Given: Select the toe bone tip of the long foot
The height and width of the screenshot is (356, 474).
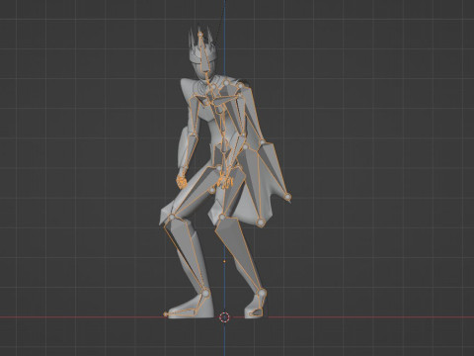Looking at the screenshot, I should pyautogui.click(x=166, y=314).
